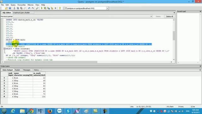
Task: Save the query with the floppy disk icon
Action: pyautogui.click(x=10, y=8)
